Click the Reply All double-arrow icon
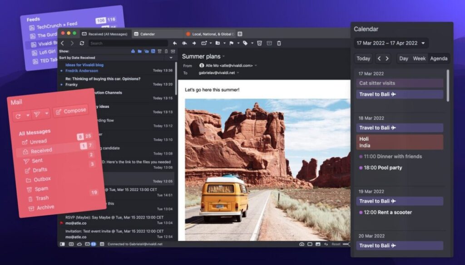 184,43
